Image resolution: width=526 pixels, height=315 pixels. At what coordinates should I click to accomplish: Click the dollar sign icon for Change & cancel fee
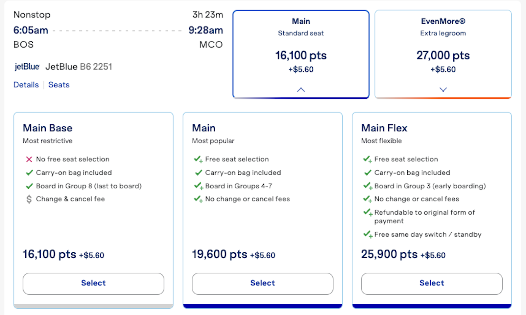pos(29,199)
